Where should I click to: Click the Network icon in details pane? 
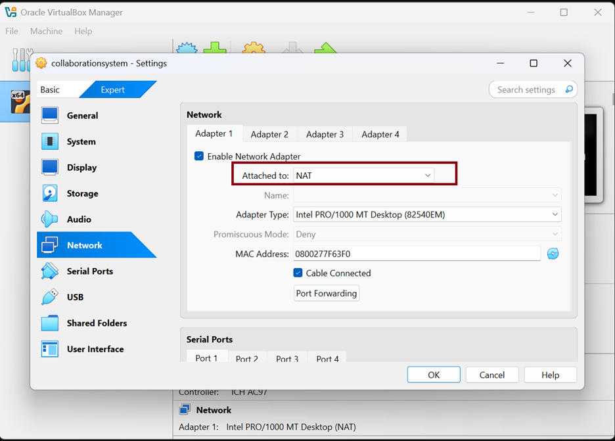[x=185, y=409]
